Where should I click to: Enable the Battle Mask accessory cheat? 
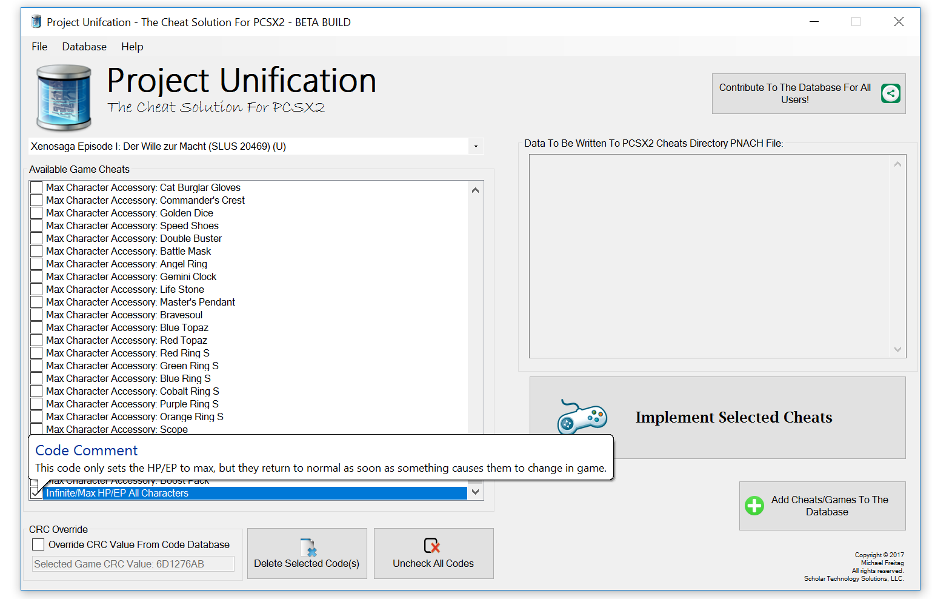click(36, 251)
